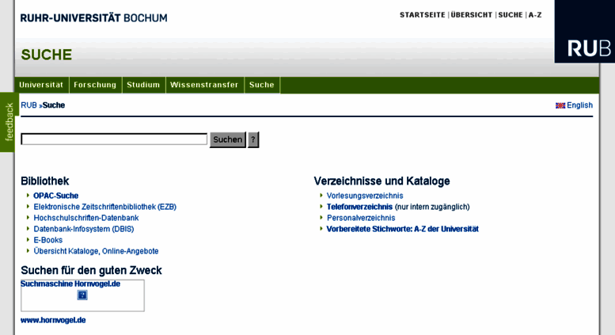
Task: Open Vorbereitete Stichworte: A-Z der Universität
Action: point(402,229)
